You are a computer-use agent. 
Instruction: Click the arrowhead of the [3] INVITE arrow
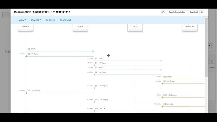click(x=161, y=61)
